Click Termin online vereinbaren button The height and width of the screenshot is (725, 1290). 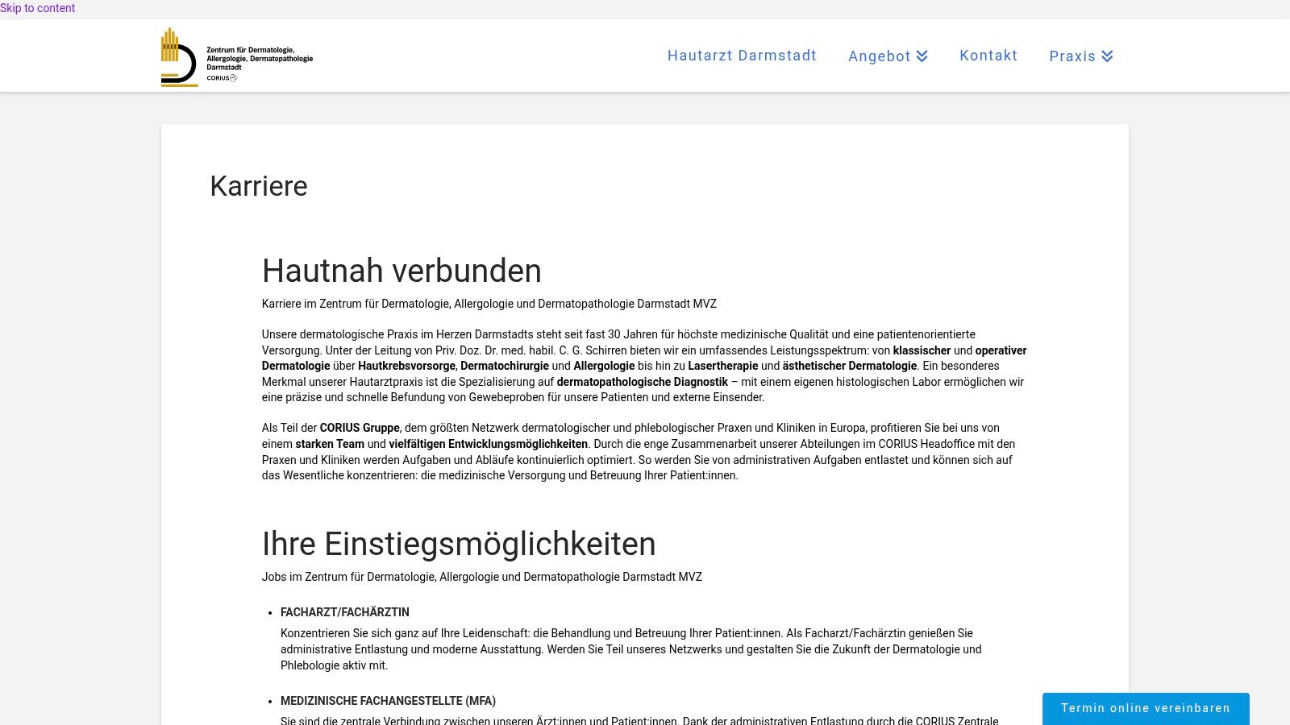click(1146, 708)
